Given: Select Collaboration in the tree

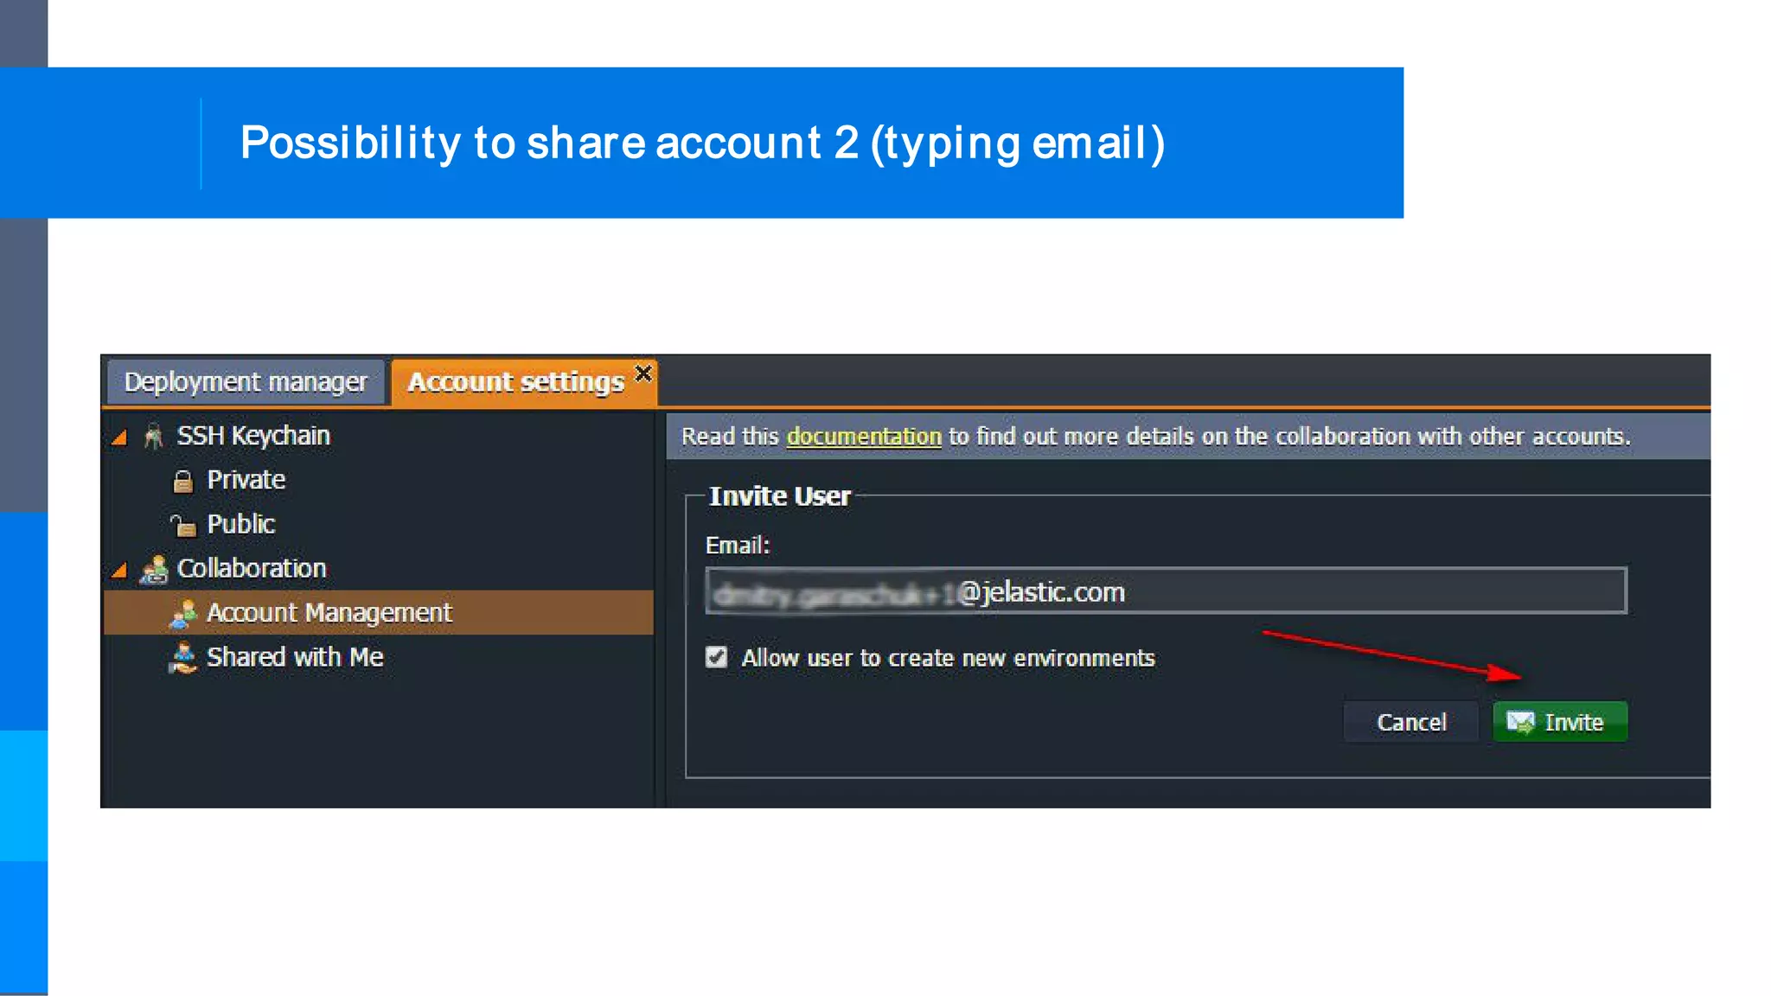Looking at the screenshot, I should tap(252, 568).
